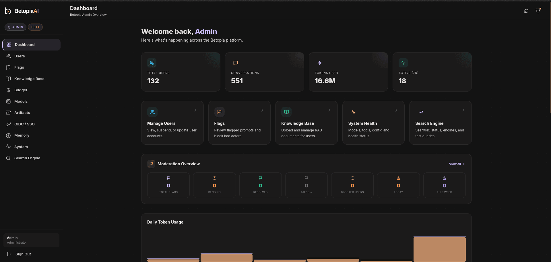Screen dimensions: 551x262
Task: Open the Flags menu item
Action: click(32, 67)
